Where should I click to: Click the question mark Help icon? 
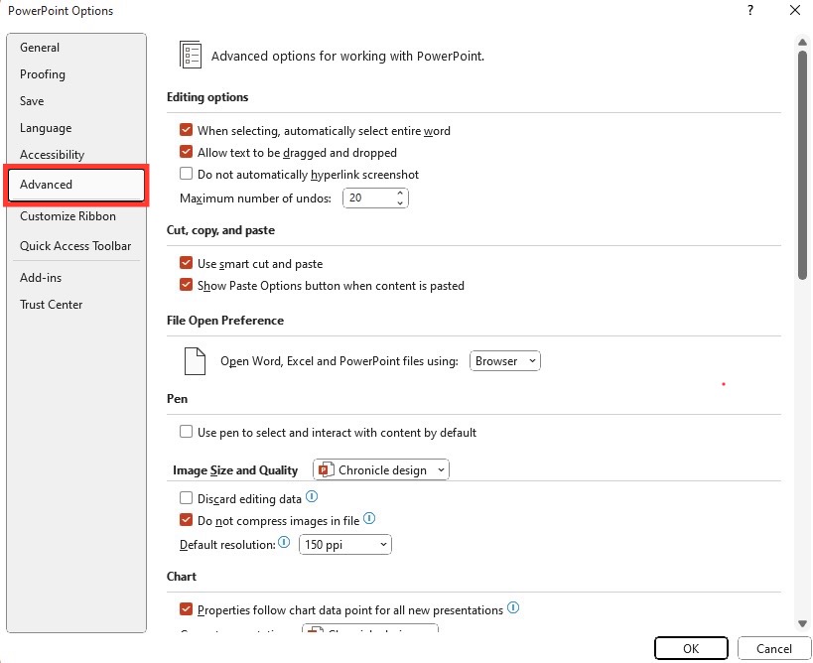(750, 10)
